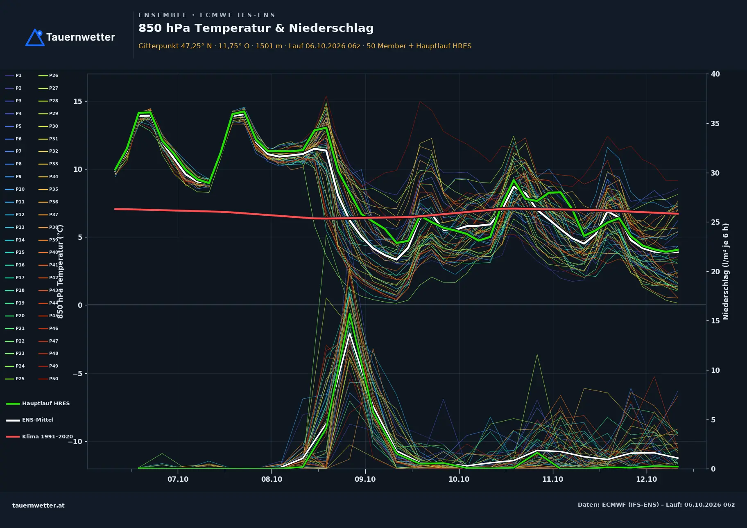The height and width of the screenshot is (528, 747).
Task: Click legend entry P37
Action: pos(48,215)
